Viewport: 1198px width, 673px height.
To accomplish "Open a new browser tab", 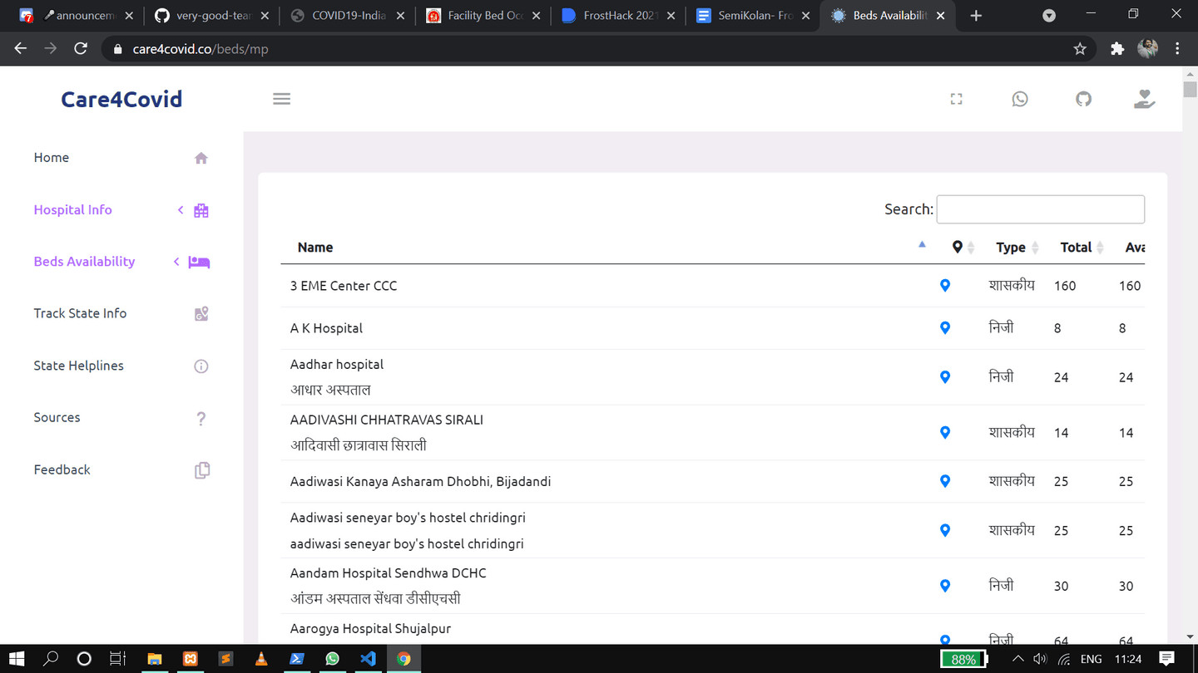I will [977, 16].
